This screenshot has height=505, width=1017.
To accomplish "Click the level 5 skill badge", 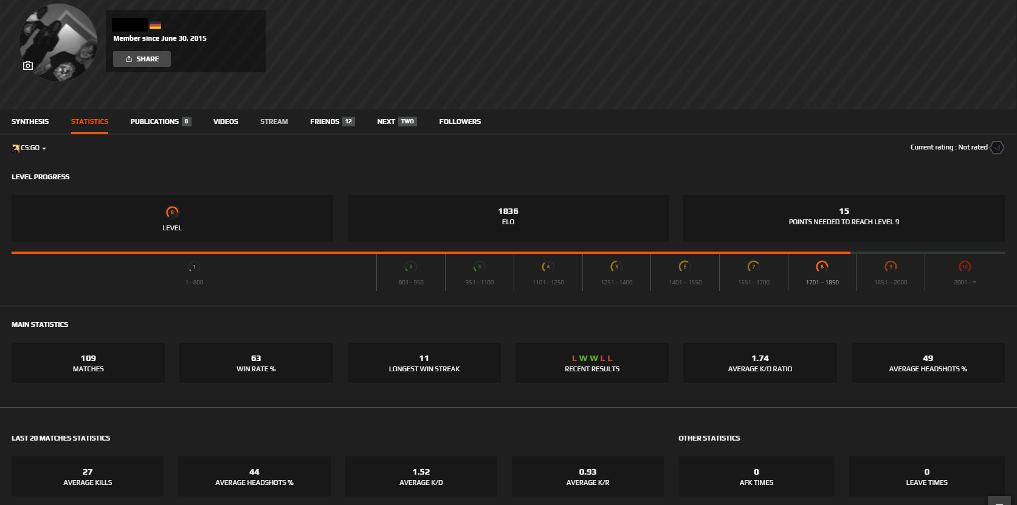I will pyautogui.click(x=616, y=267).
